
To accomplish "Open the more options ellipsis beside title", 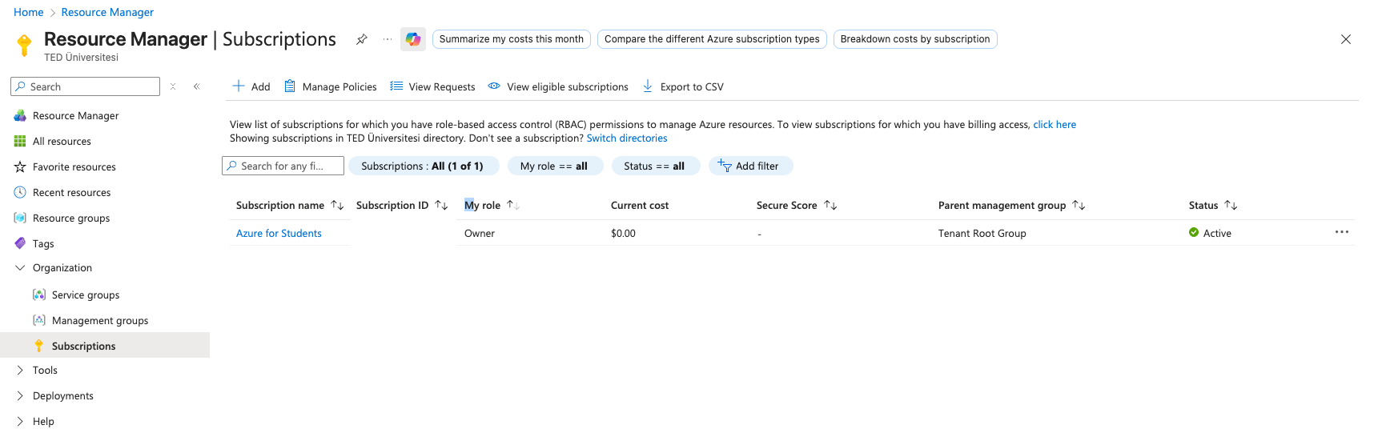I will pyautogui.click(x=388, y=39).
